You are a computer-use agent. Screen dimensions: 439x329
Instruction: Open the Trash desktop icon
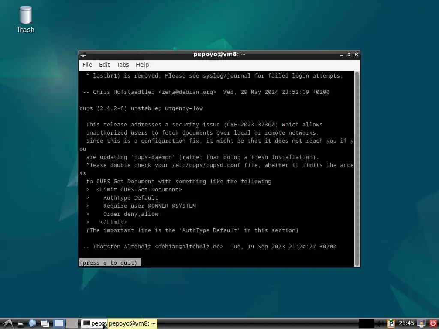(25, 20)
